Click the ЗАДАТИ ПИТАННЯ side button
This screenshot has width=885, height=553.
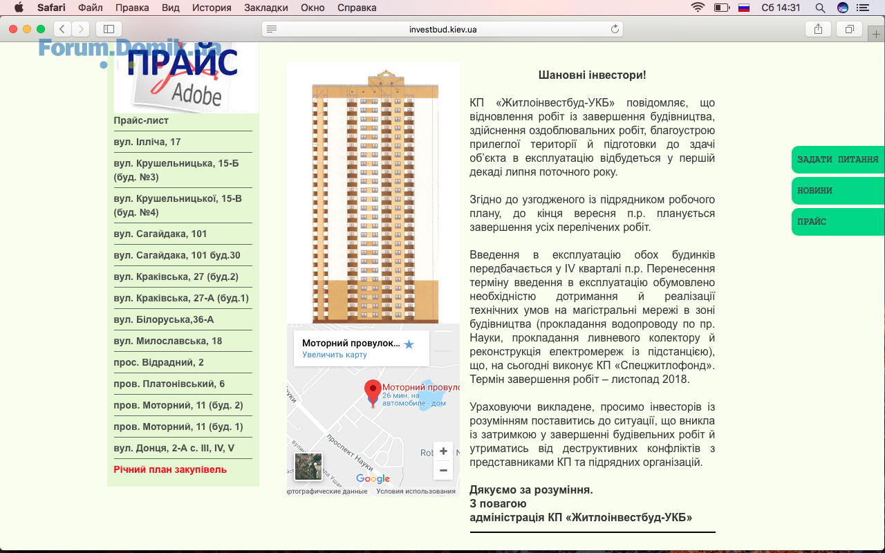pos(838,160)
